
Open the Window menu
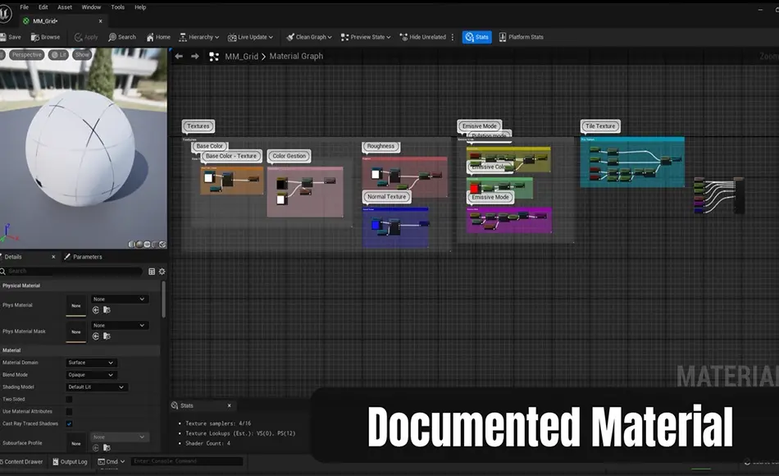tap(91, 7)
